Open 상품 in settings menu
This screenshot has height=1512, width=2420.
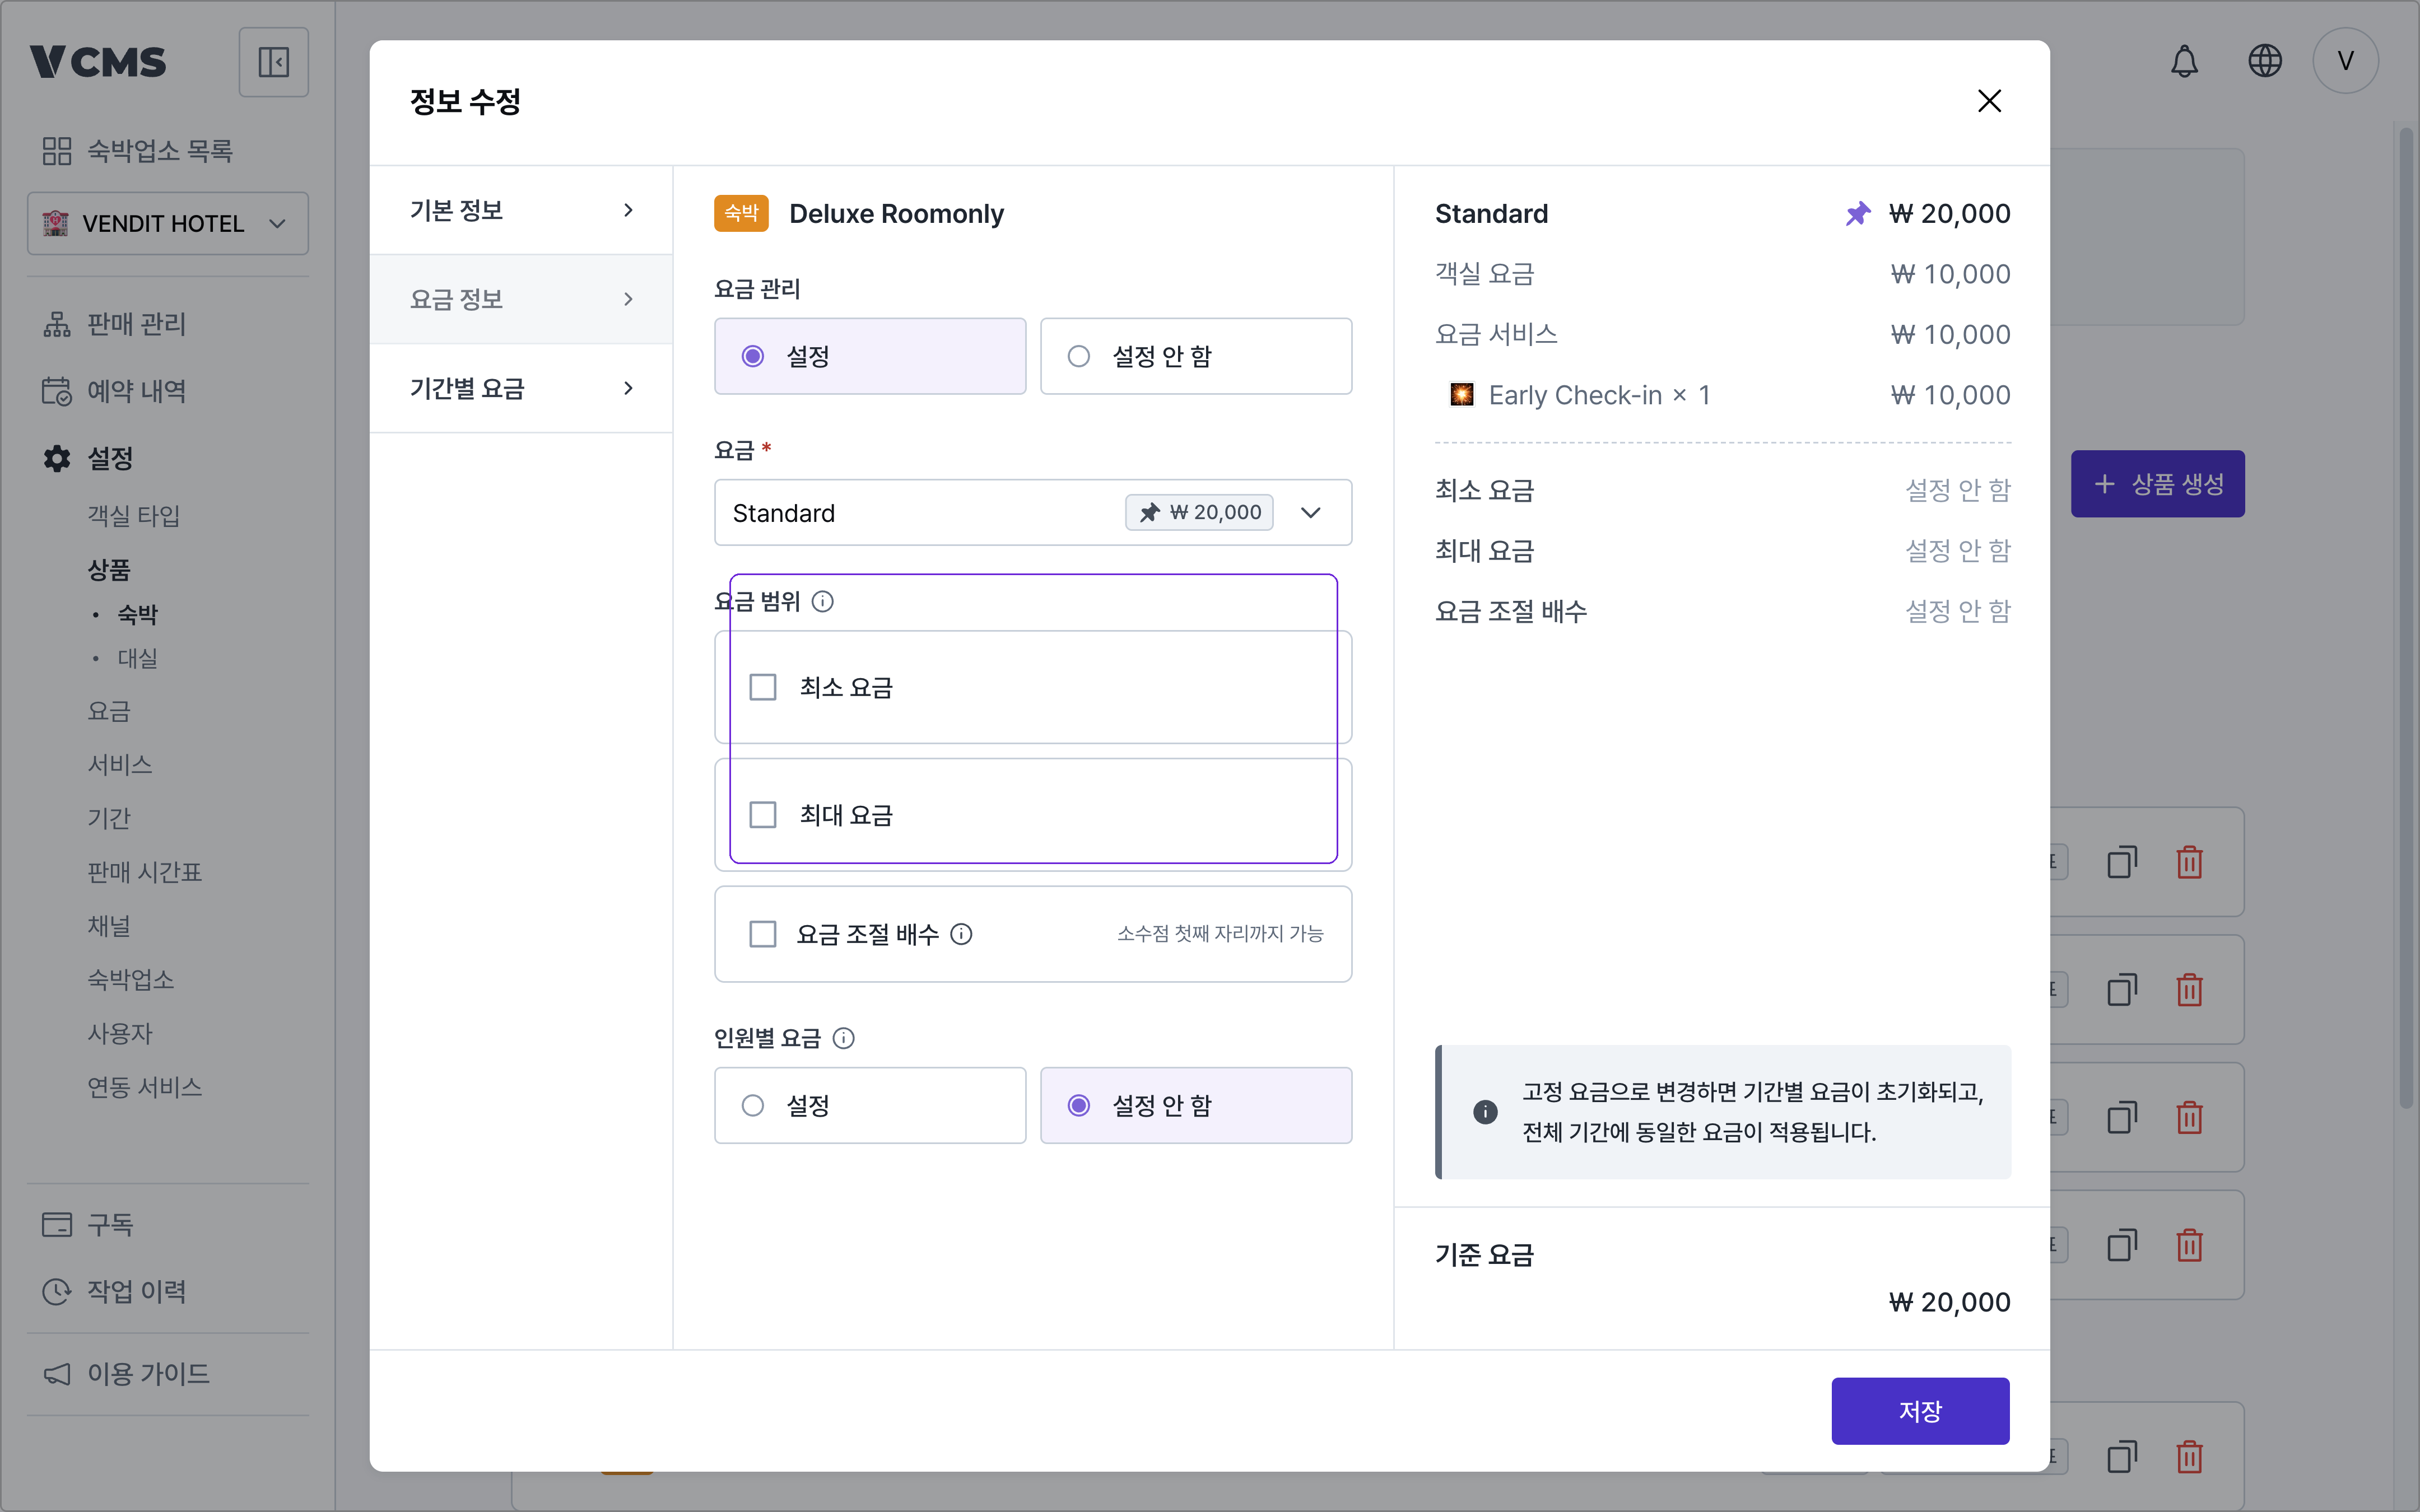[109, 570]
